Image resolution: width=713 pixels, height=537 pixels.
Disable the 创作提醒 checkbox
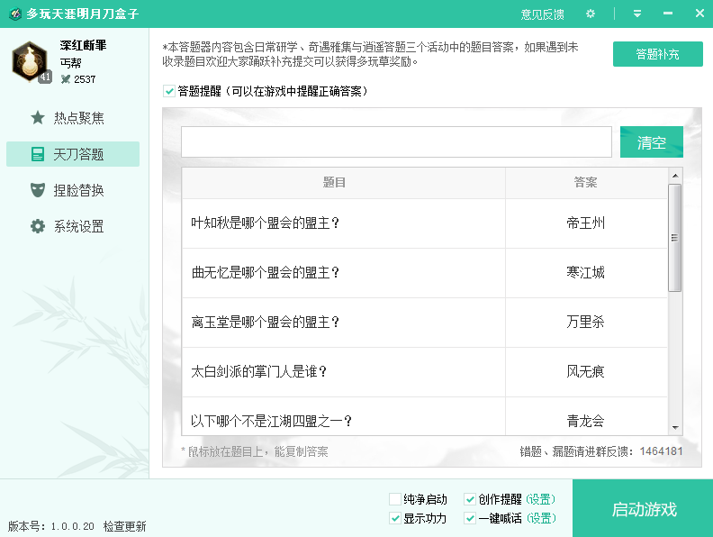point(470,499)
